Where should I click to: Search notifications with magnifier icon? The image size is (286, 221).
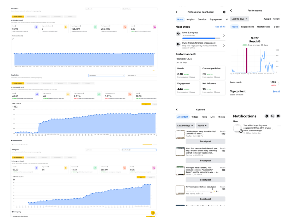click(x=273, y=116)
